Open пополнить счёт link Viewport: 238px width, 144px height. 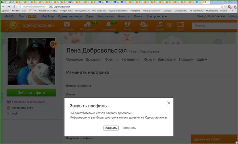(22, 108)
